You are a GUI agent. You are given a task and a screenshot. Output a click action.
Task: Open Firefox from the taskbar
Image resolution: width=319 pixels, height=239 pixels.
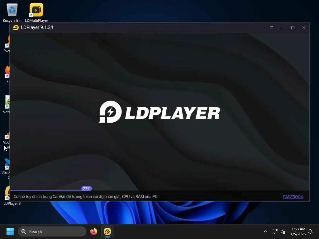(x=93, y=232)
